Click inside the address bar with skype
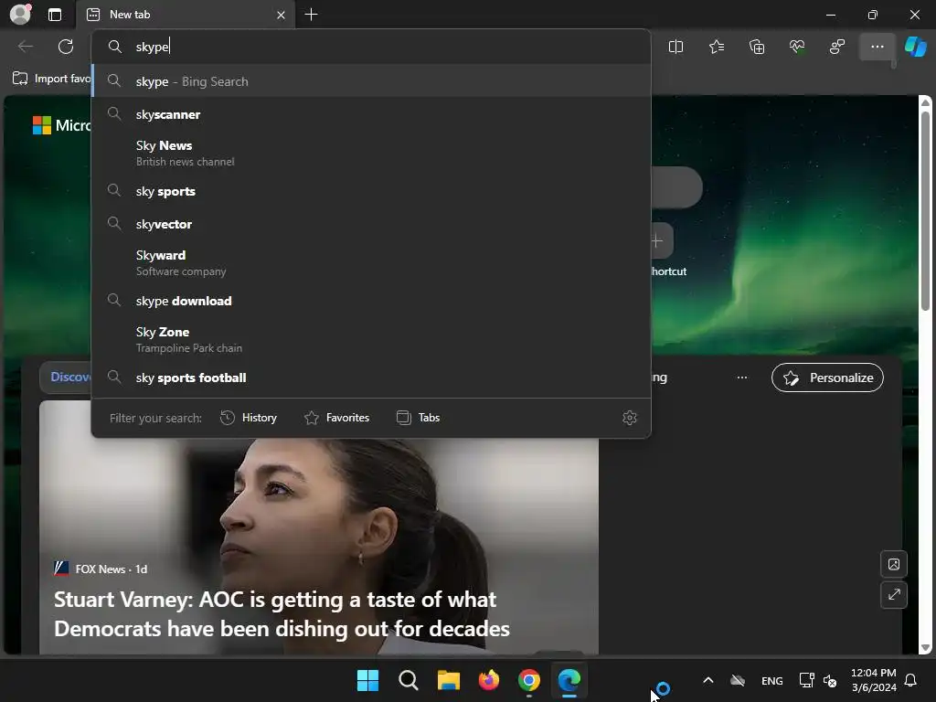The width and height of the screenshot is (936, 702). [x=370, y=47]
